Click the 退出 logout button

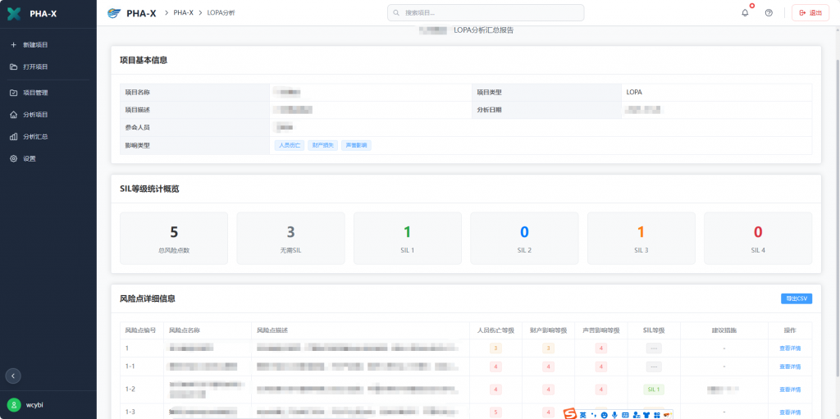810,13
